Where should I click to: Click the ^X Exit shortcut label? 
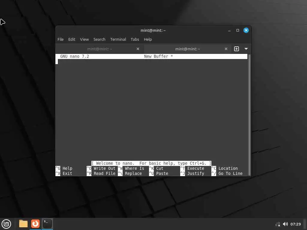click(x=64, y=173)
